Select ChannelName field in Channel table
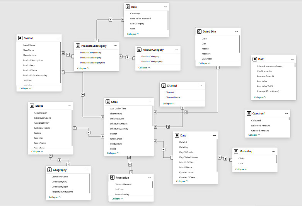This screenshot has width=302, height=206. point(173,97)
